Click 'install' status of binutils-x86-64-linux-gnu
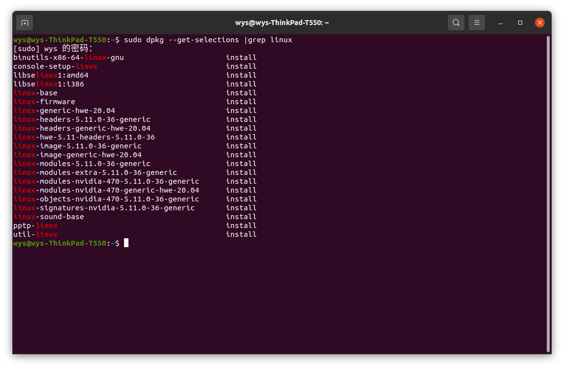 coord(241,57)
